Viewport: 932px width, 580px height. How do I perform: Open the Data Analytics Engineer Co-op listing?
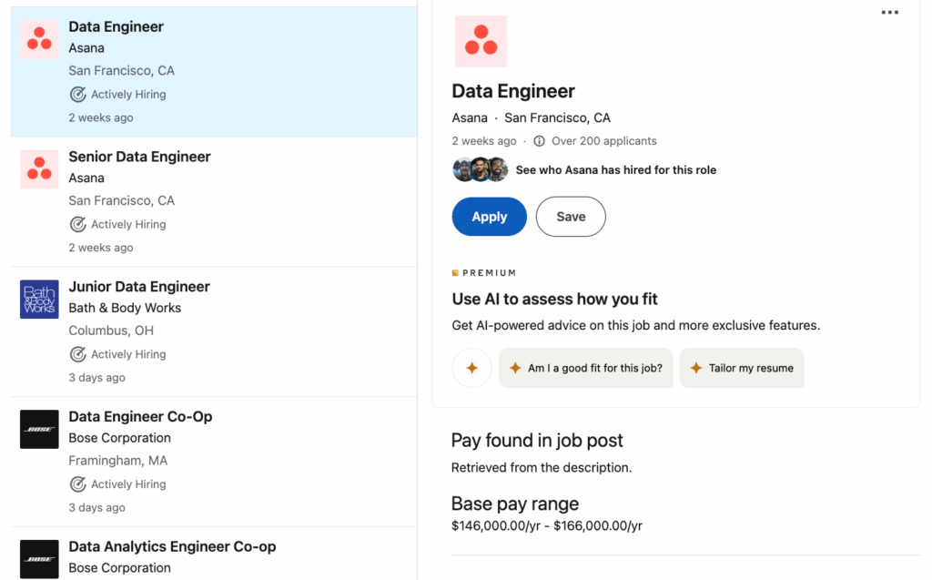point(214,554)
